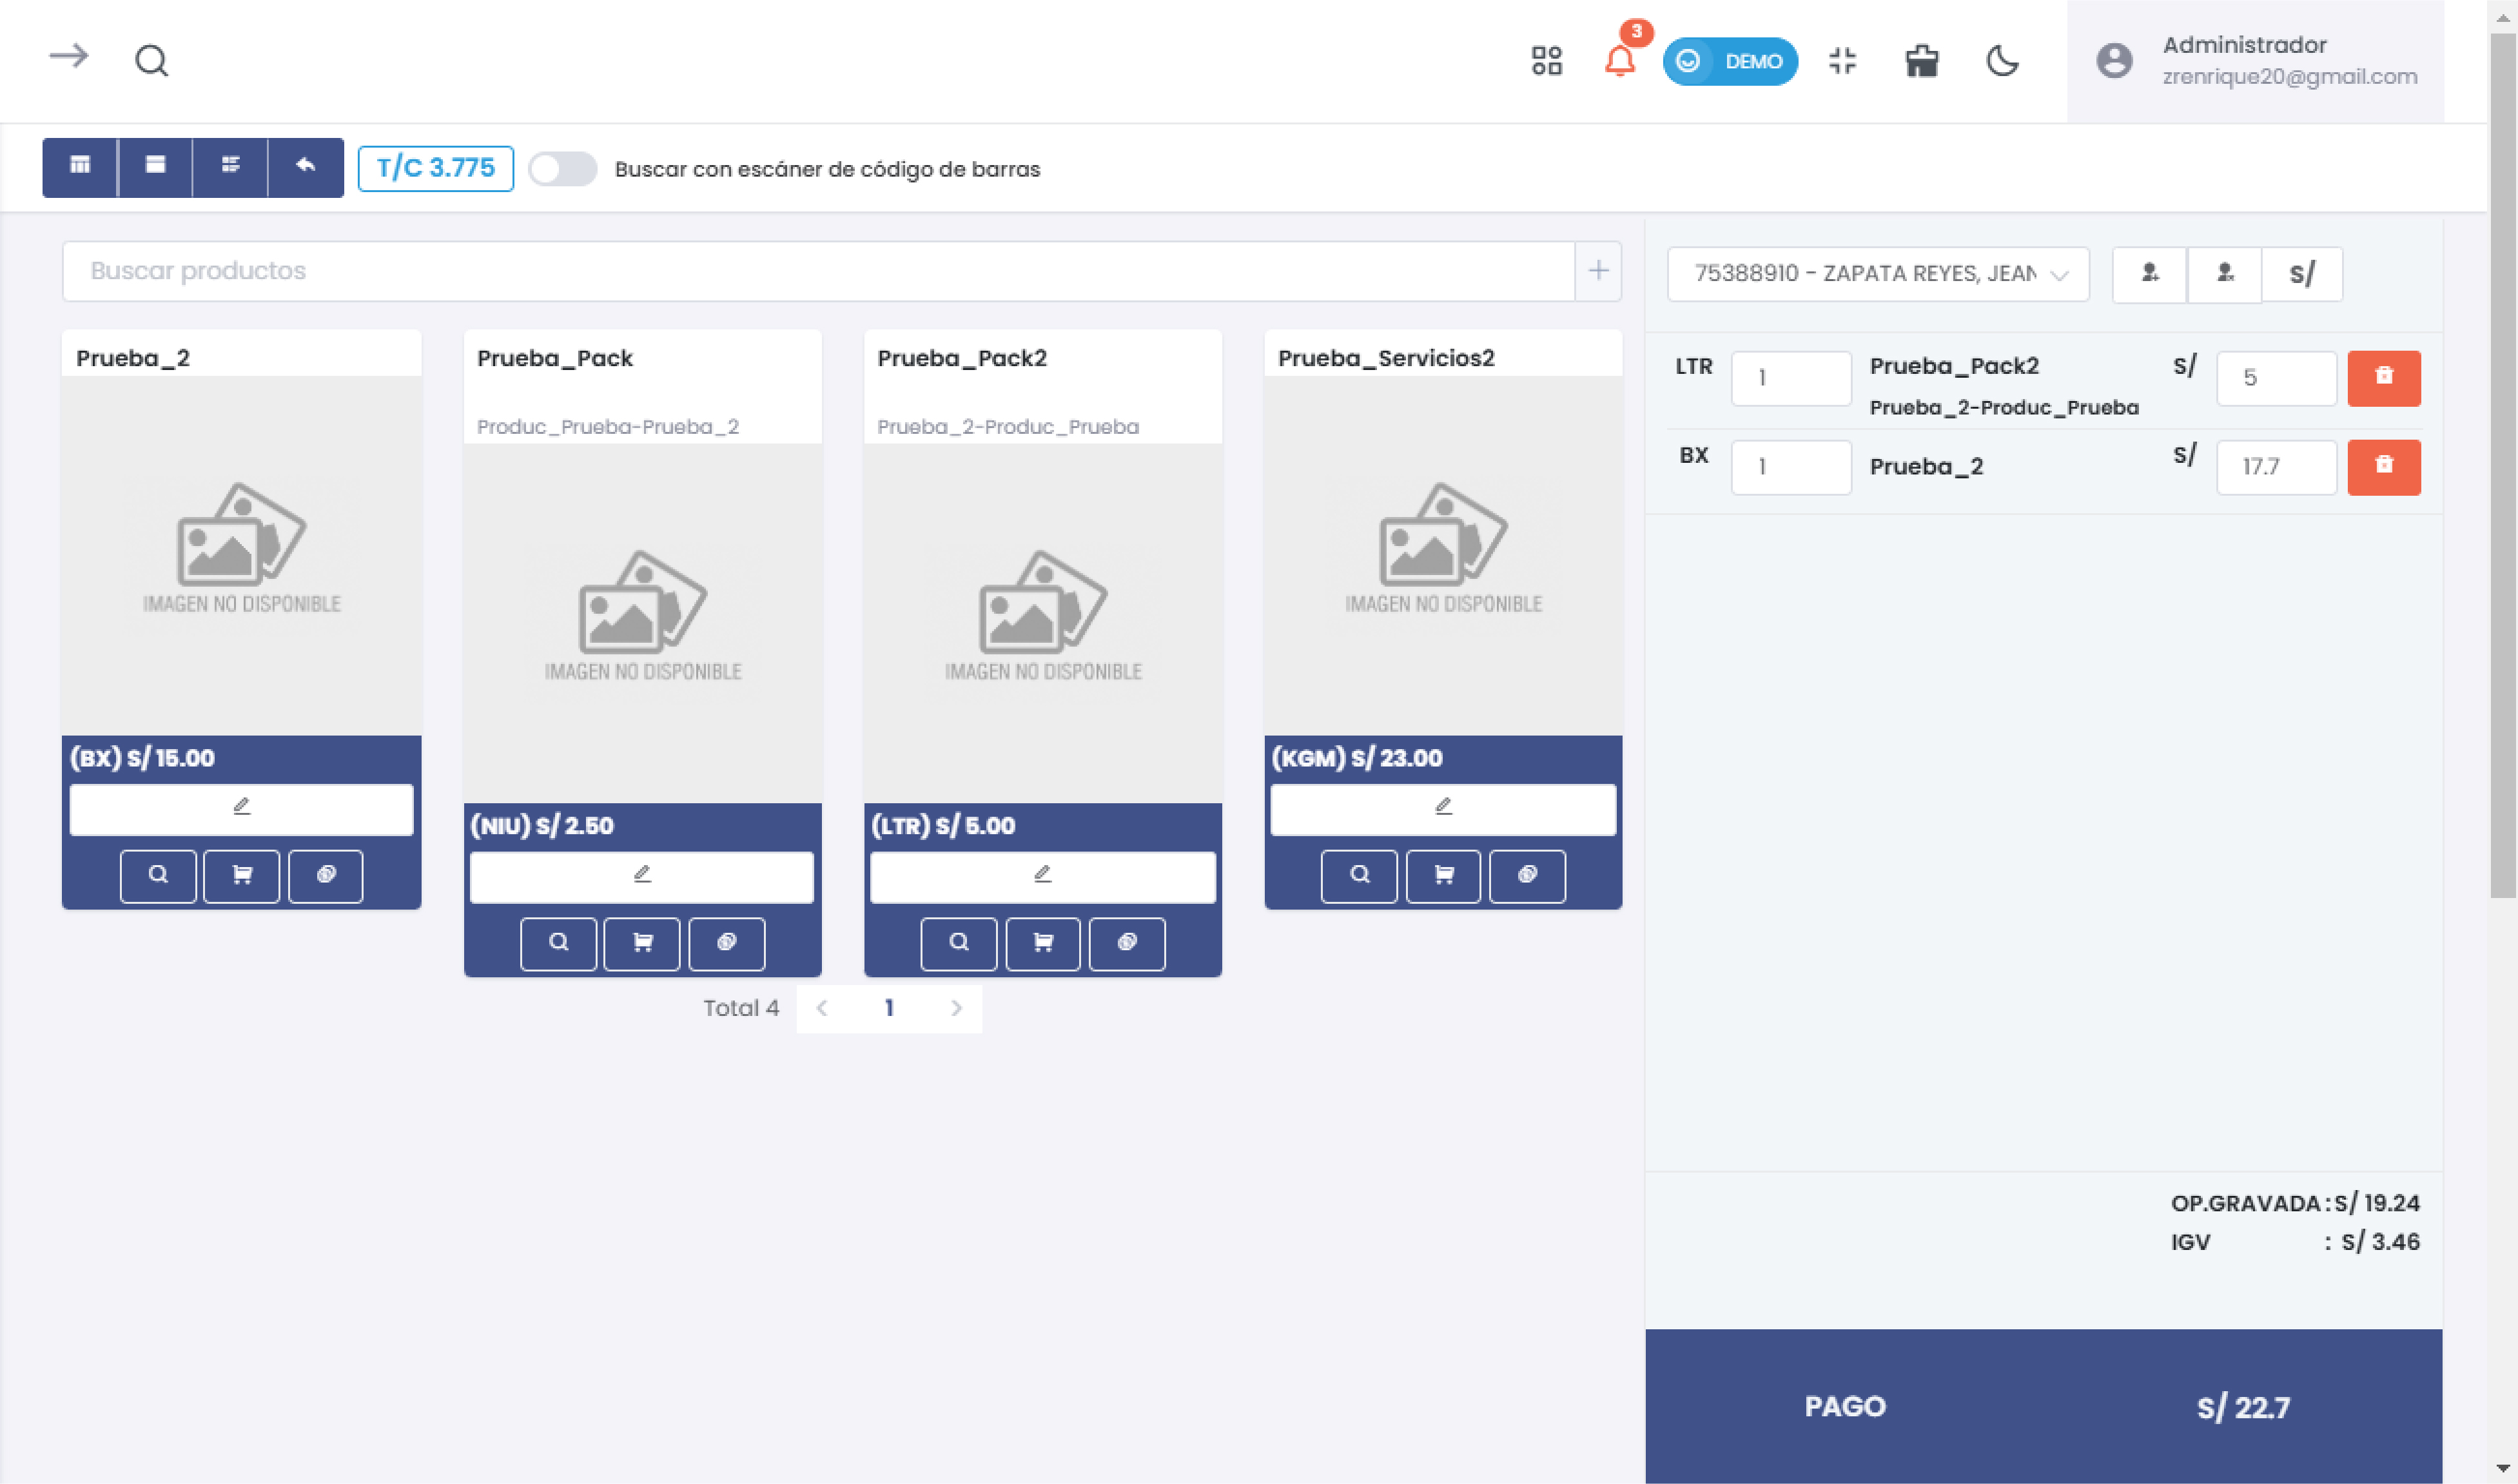2518x1484 pixels.
Task: Add Prueba_Servicios2 to cart via cart icon
Action: click(x=1443, y=876)
